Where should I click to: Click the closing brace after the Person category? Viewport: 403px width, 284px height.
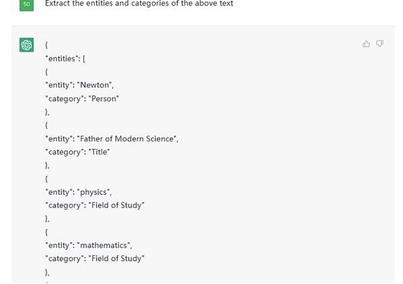(47, 112)
